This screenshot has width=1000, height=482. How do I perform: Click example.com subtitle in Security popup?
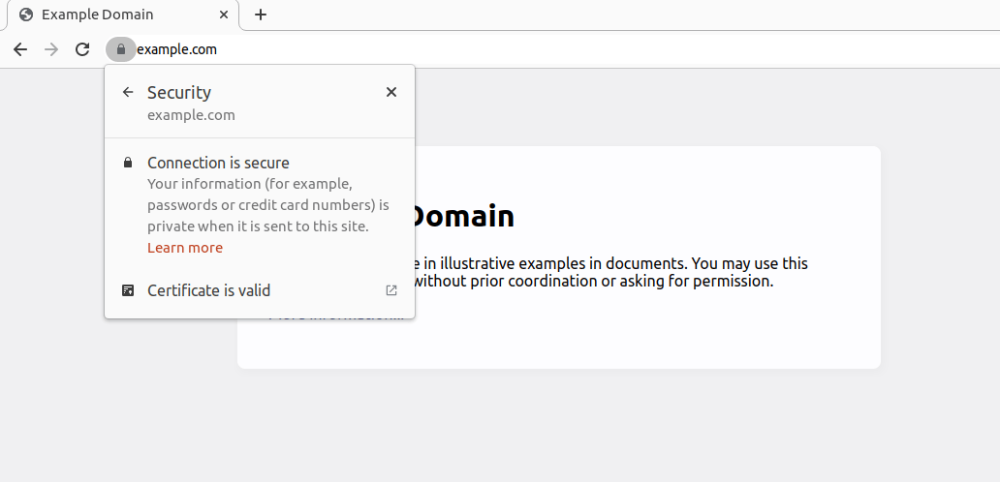click(191, 115)
